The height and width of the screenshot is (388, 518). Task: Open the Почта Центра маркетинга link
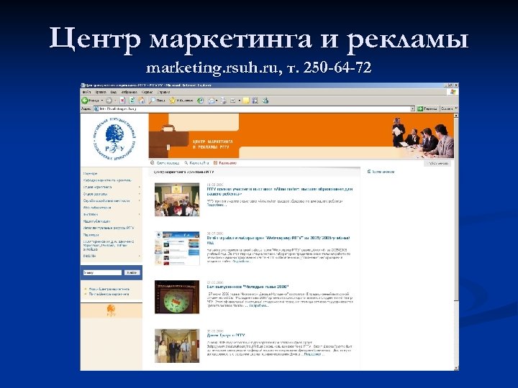click(109, 294)
